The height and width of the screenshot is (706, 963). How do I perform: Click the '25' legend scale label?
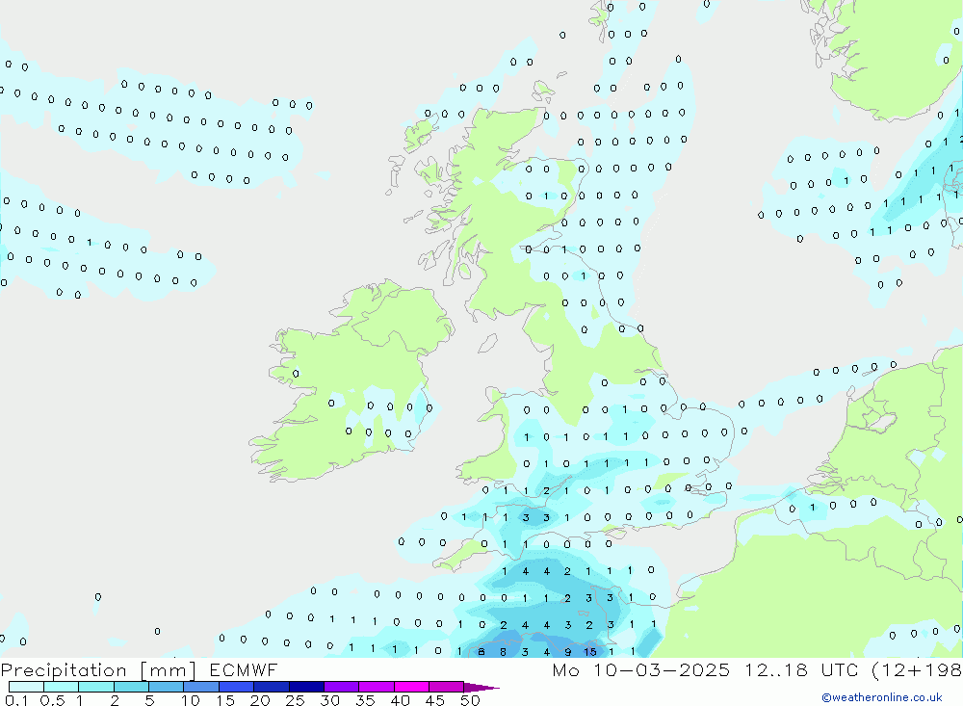295,700
